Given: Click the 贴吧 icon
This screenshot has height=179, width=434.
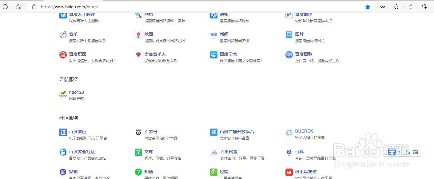Looking at the screenshot, I should 63,172.
